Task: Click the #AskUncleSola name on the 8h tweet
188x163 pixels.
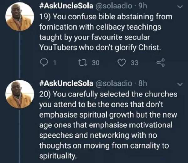Action: click(x=66, y=83)
